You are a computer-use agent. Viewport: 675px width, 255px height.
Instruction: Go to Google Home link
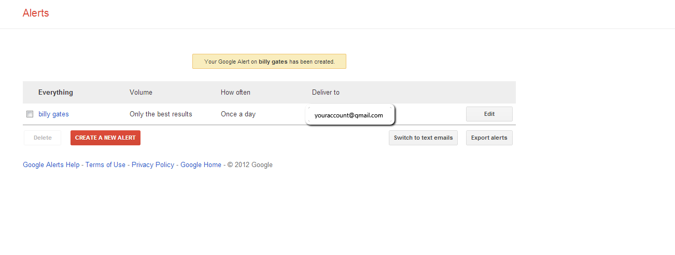click(x=201, y=165)
